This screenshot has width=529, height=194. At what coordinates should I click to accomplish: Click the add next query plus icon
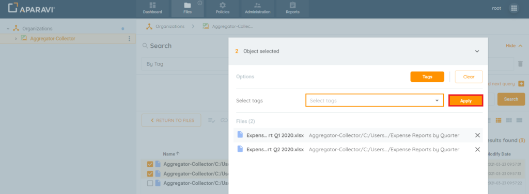tap(521, 84)
